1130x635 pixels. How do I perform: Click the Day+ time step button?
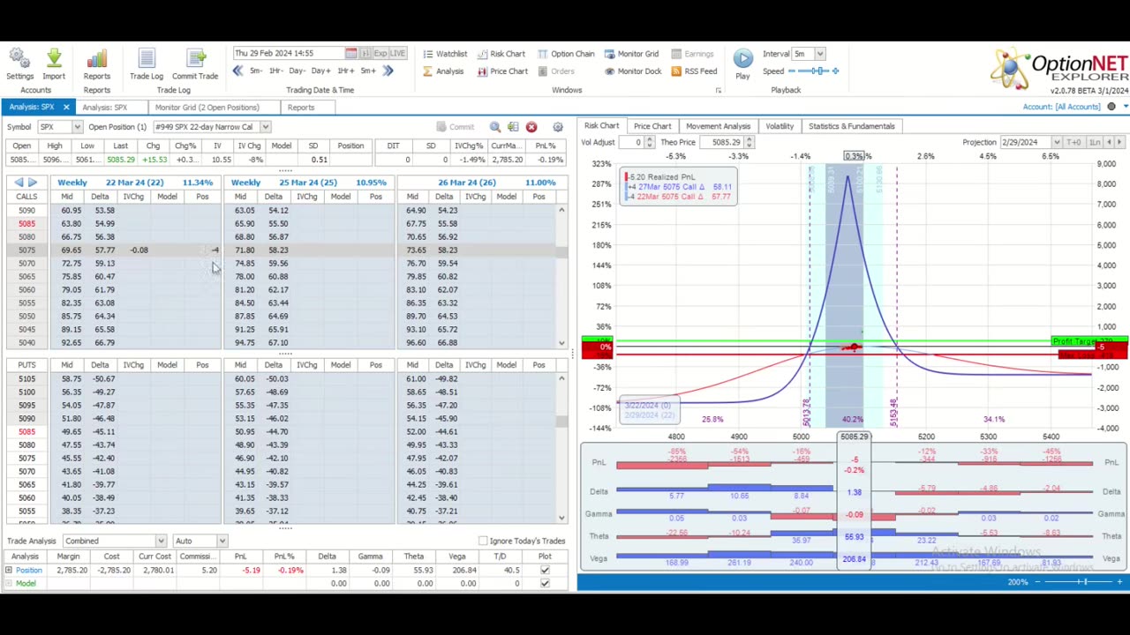click(x=320, y=71)
